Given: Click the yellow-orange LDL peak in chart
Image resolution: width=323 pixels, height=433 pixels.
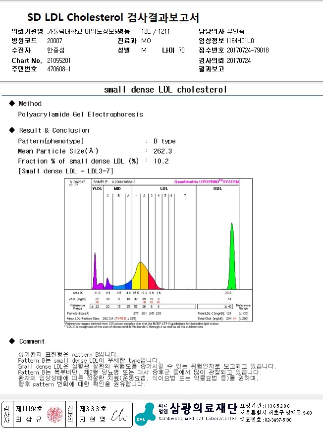Looking at the screenshot, I should click(141, 276).
